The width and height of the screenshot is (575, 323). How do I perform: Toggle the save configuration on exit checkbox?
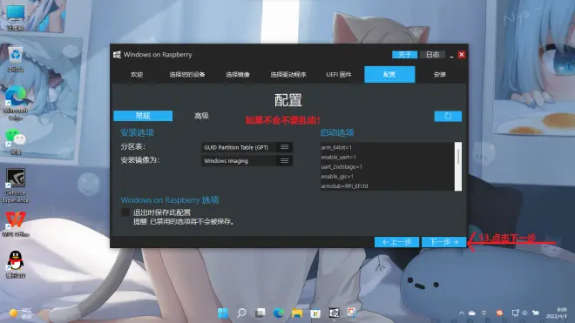pos(125,212)
